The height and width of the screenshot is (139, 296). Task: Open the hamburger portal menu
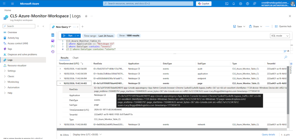[x=13, y=3]
